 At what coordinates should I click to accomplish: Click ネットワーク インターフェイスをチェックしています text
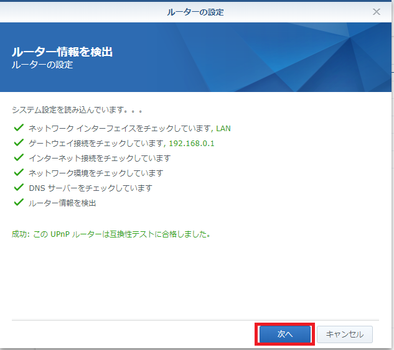point(120,129)
